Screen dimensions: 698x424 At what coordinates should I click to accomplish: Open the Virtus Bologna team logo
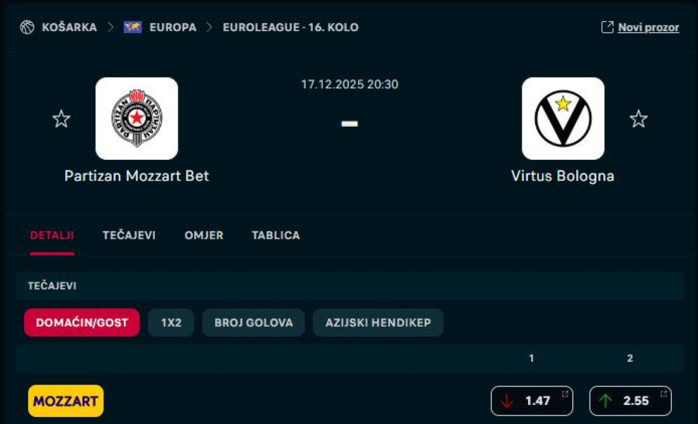563,119
